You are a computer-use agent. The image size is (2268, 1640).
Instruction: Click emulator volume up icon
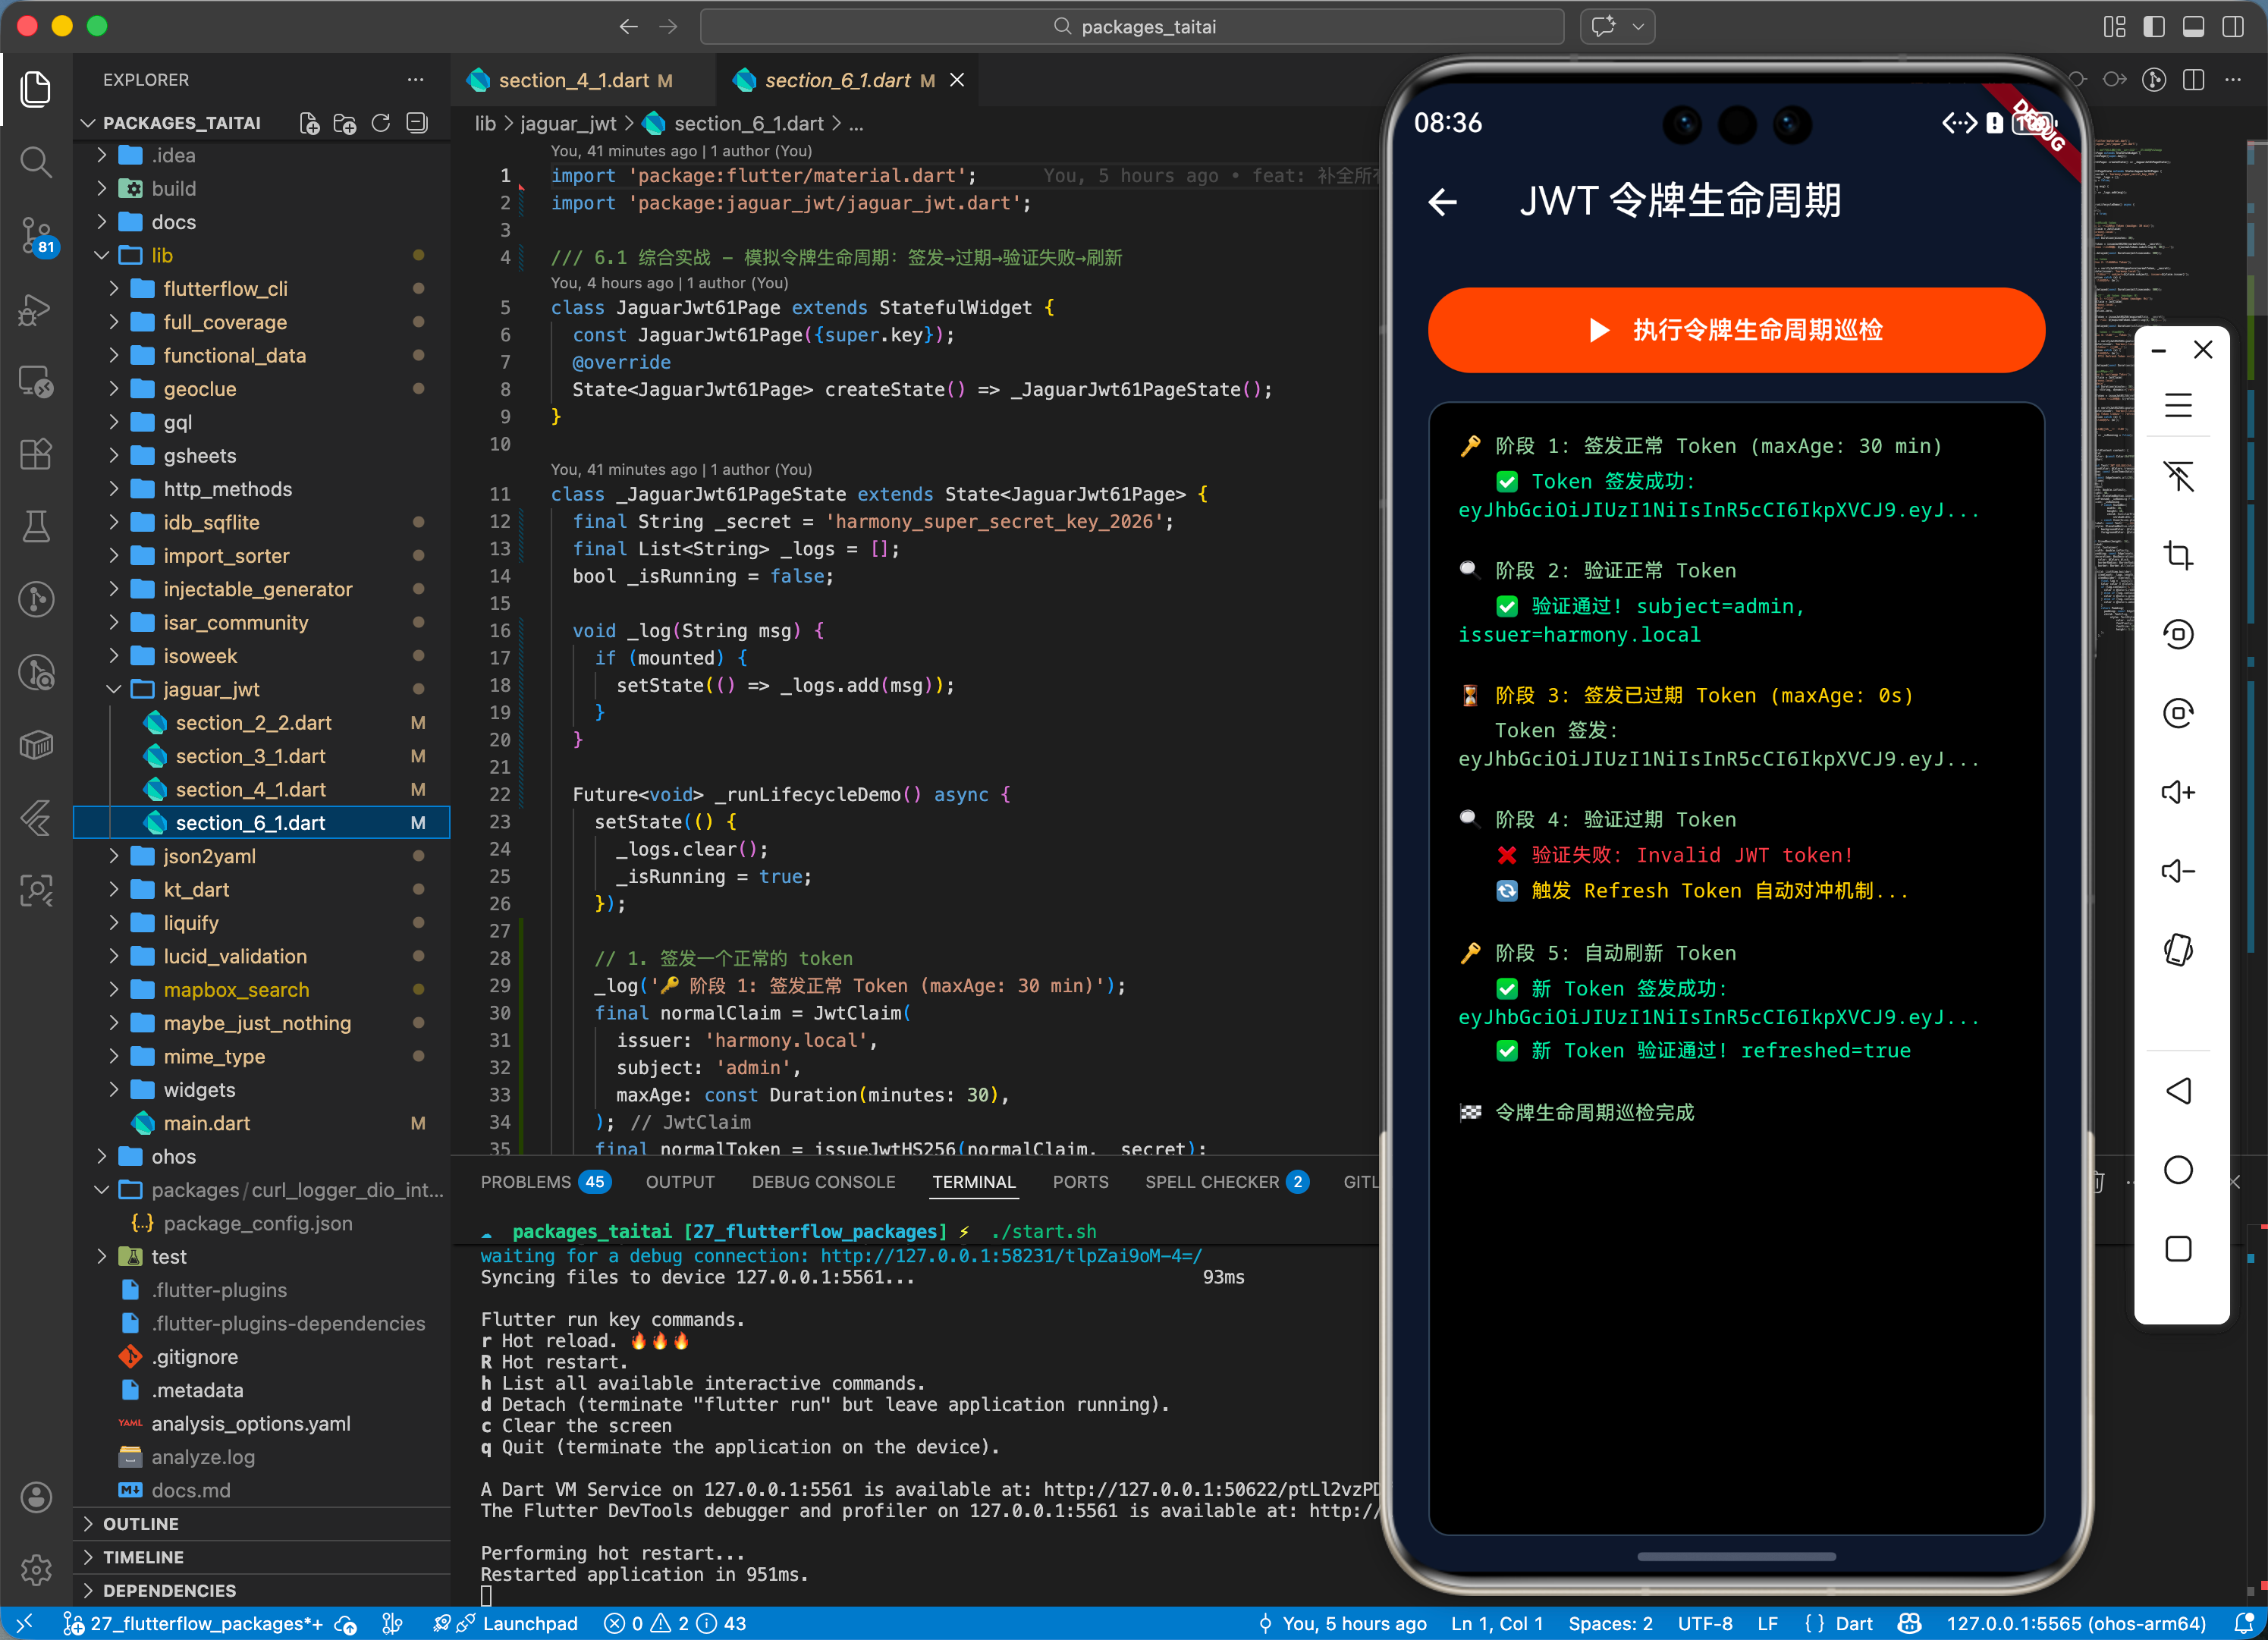(2178, 792)
